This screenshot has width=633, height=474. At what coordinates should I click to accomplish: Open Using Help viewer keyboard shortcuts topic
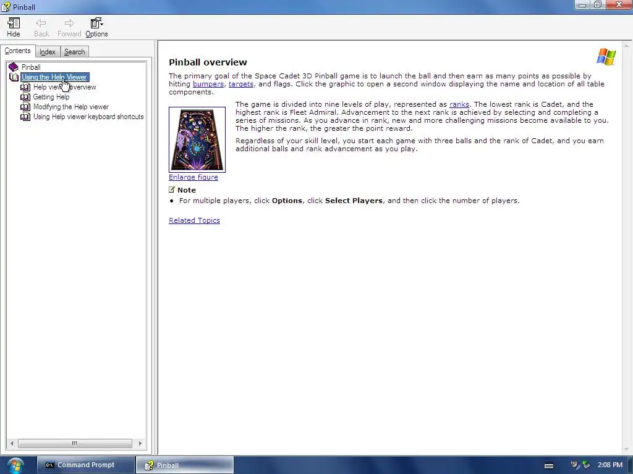(x=88, y=117)
